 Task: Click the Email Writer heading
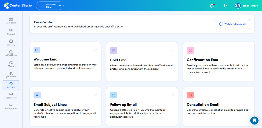tap(43, 22)
